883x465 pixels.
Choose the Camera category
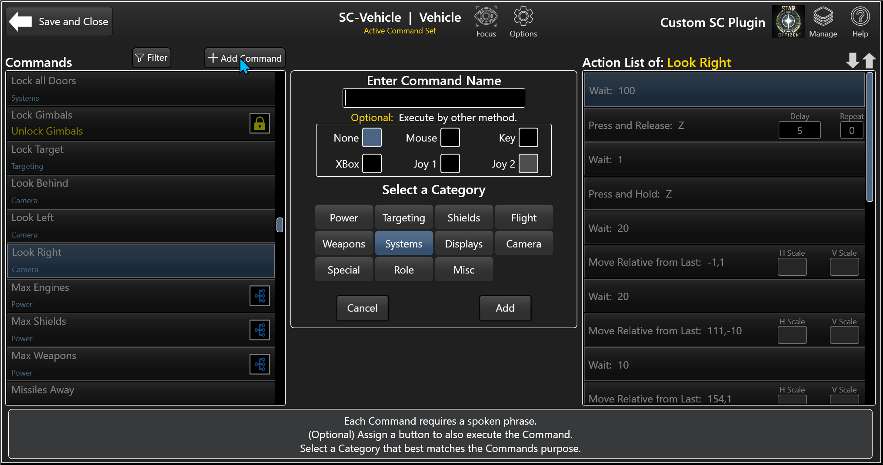point(523,244)
